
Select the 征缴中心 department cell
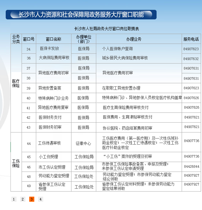[83, 143]
